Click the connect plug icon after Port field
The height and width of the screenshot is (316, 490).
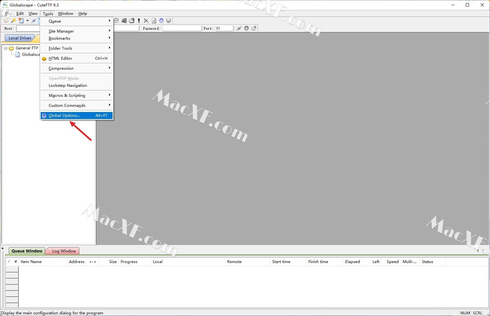pos(239,28)
